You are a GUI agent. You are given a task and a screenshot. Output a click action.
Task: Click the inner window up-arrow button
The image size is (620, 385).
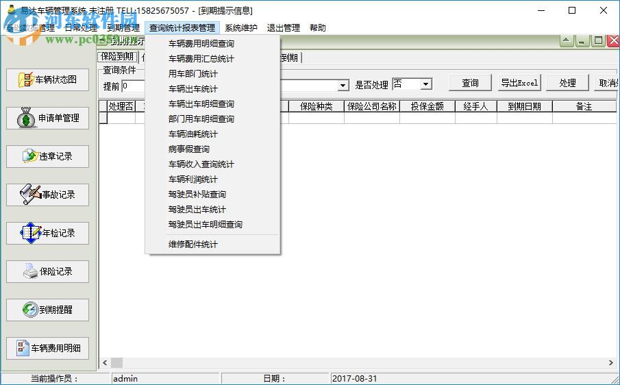point(567,40)
